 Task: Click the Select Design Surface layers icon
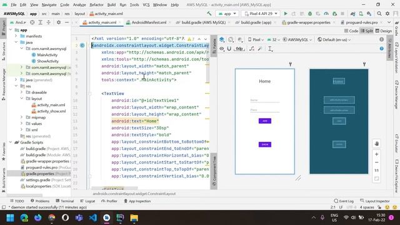coord(222,39)
